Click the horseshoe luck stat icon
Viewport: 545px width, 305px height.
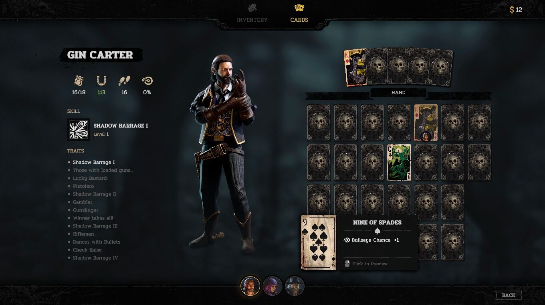101,81
